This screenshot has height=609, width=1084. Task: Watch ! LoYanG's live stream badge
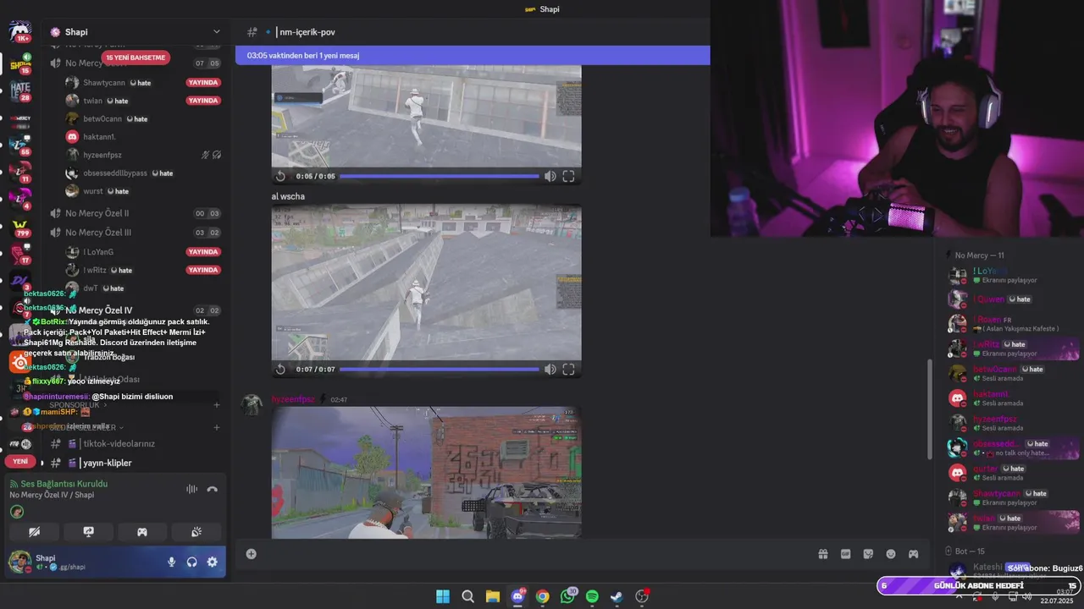(203, 252)
